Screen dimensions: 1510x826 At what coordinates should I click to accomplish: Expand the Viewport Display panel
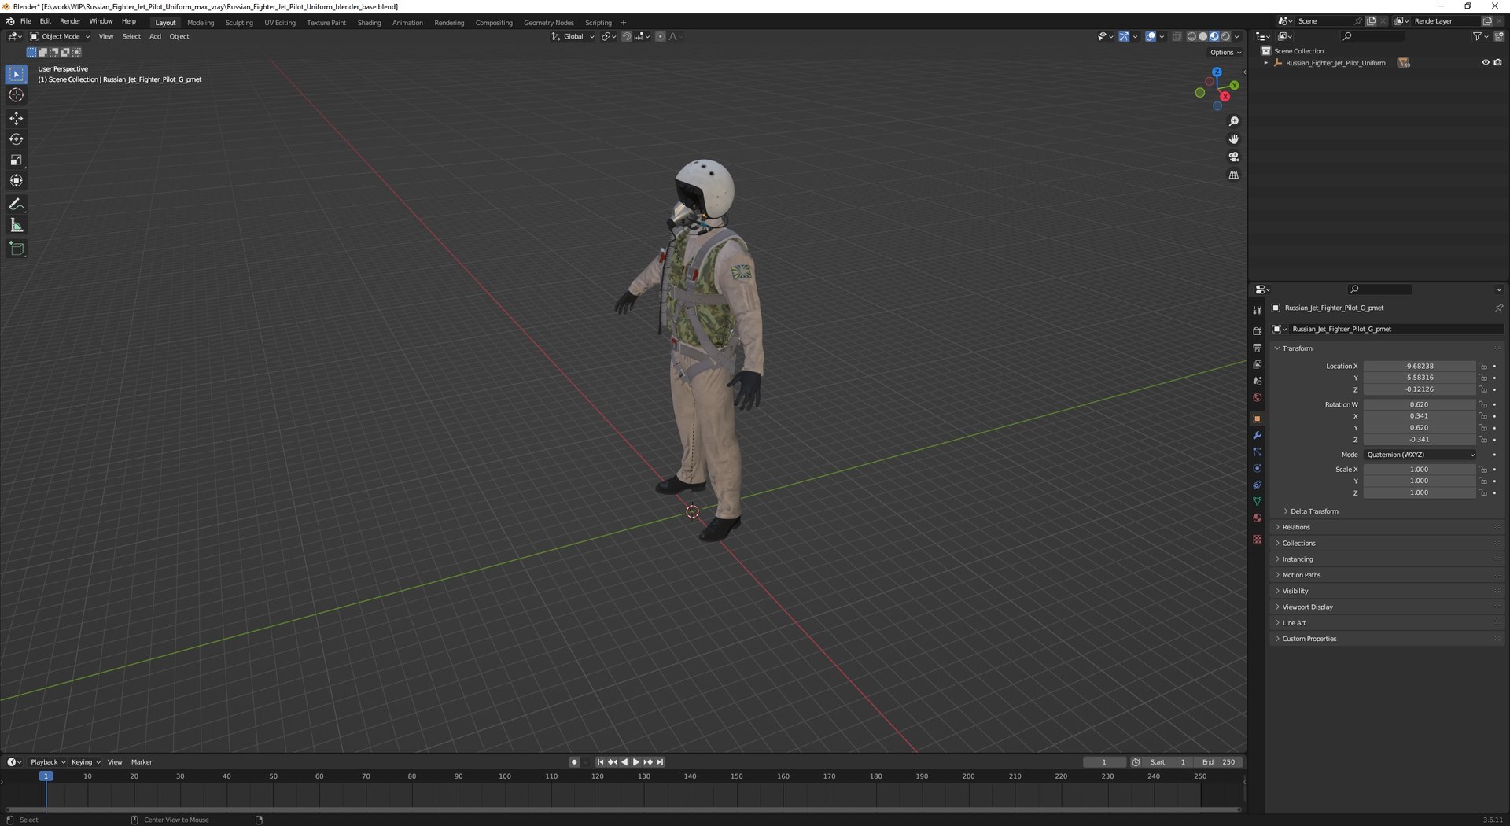pyautogui.click(x=1307, y=607)
